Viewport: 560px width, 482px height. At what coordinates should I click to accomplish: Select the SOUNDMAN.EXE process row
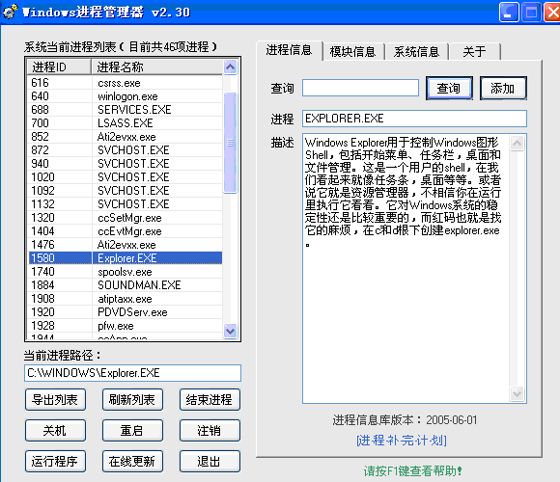point(125,285)
